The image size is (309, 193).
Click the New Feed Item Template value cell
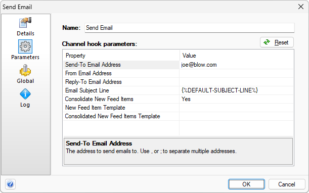[x=237, y=108]
